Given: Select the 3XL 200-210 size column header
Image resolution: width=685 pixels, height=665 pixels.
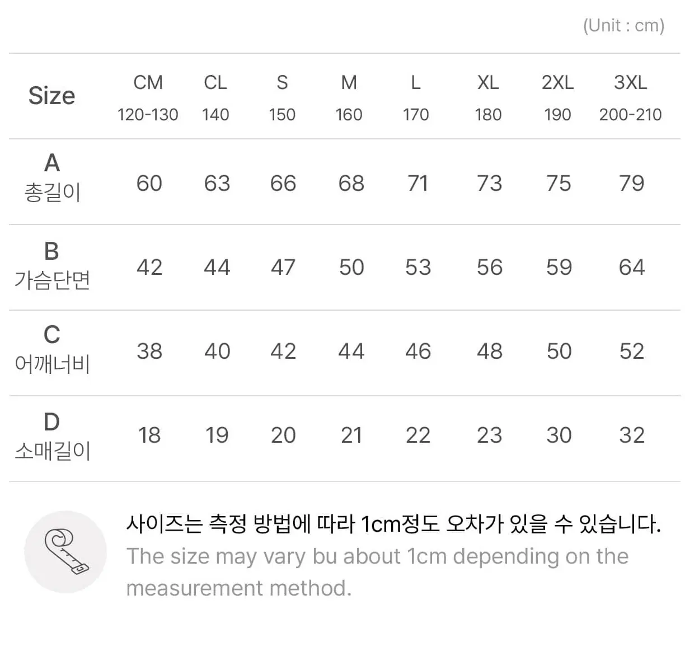Looking at the screenshot, I should 630,98.
